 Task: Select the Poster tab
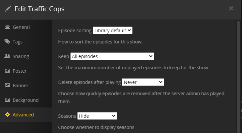(x=20, y=71)
